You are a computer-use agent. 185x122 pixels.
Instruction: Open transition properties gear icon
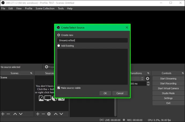(148, 79)
